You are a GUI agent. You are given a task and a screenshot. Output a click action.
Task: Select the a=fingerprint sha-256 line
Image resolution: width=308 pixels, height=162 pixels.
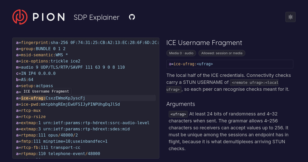pyautogui.click(x=87, y=43)
